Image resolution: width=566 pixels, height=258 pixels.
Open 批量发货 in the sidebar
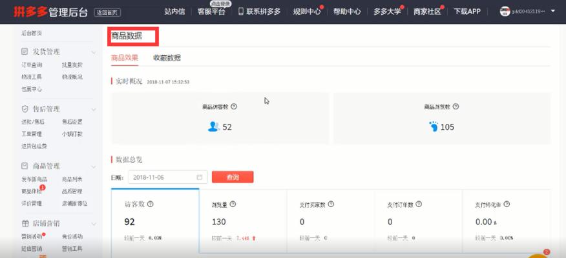[72, 65]
